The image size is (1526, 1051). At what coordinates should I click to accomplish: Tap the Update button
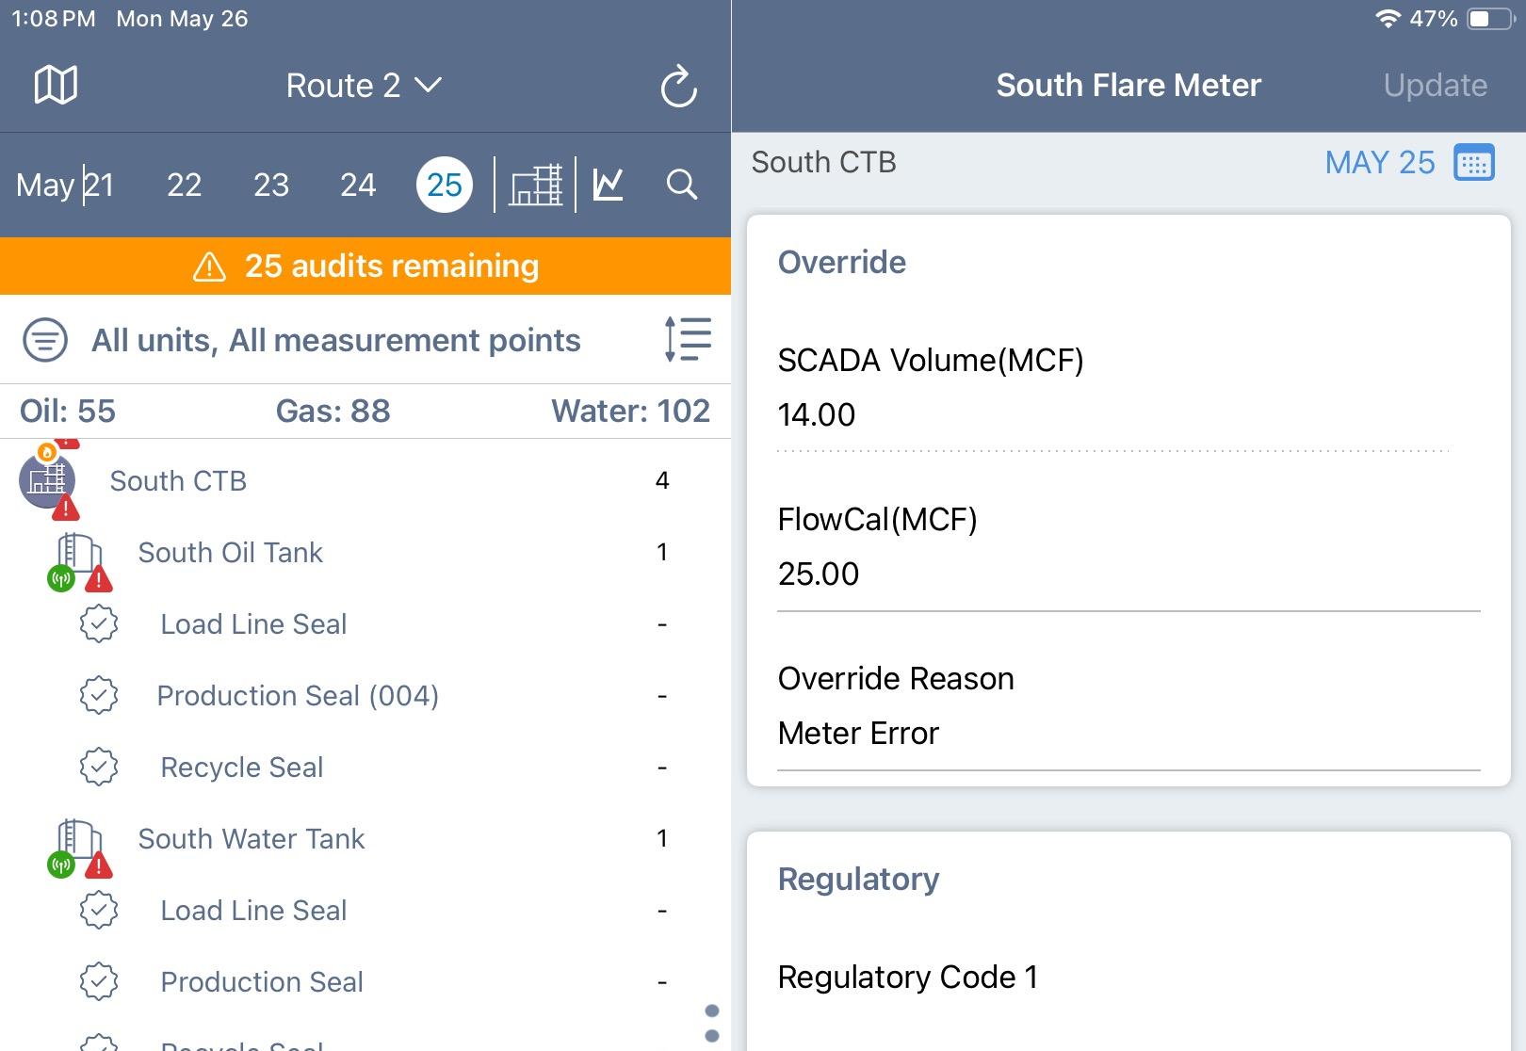(x=1435, y=85)
